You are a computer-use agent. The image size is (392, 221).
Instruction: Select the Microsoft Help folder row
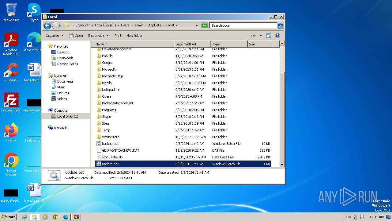[183, 76]
